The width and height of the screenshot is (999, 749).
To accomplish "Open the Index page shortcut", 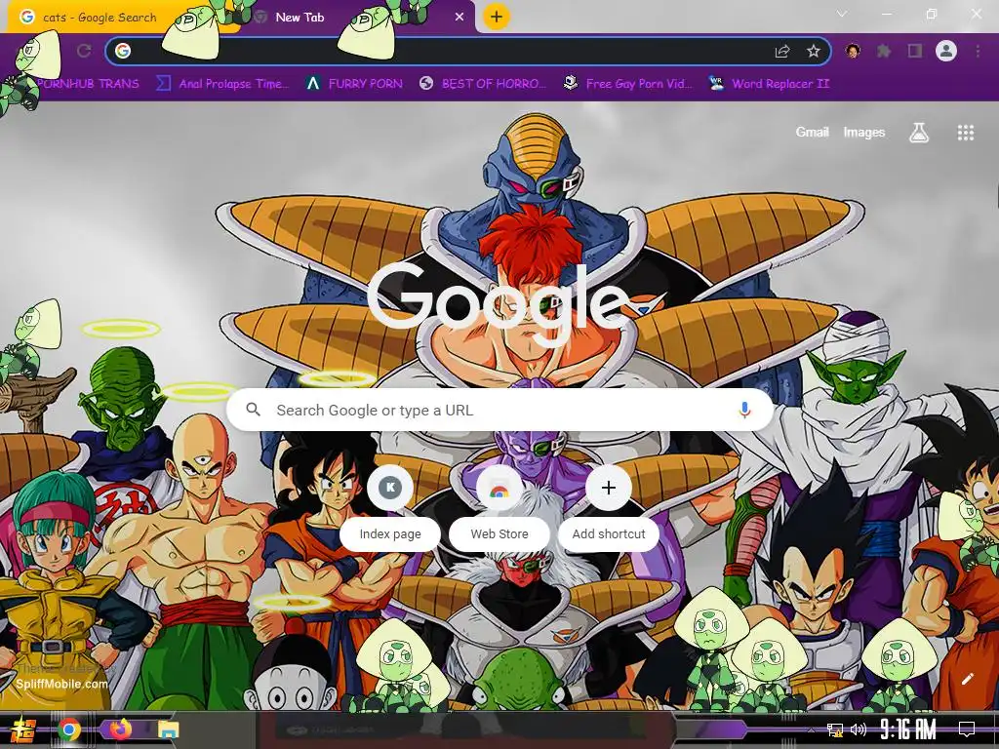I will click(390, 507).
